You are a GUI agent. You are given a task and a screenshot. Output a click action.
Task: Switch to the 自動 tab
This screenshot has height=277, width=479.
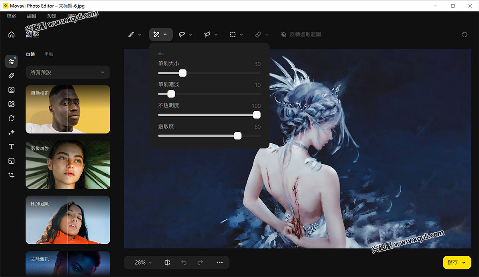tap(30, 54)
